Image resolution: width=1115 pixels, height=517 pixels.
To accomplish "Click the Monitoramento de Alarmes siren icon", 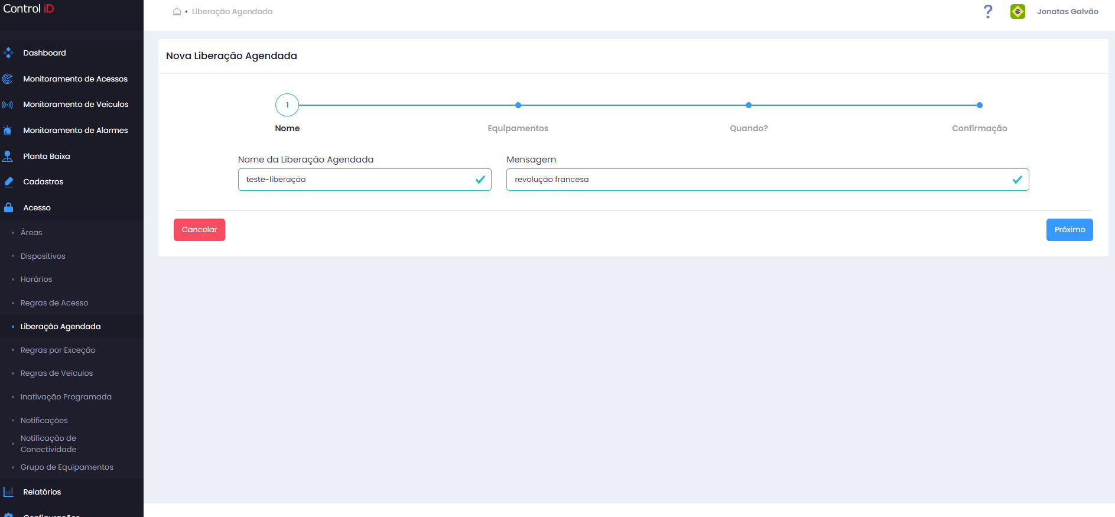I will pos(8,130).
